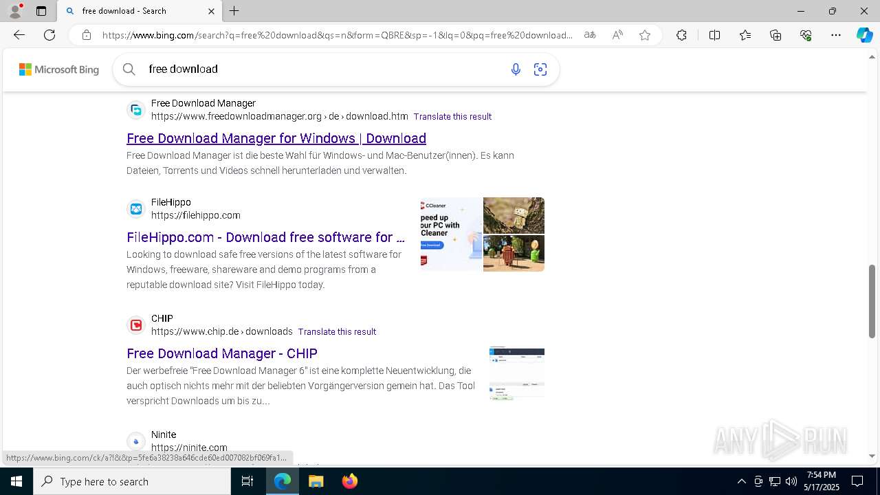Click Free Download Manager site favicon
The height and width of the screenshot is (495, 880).
136,110
